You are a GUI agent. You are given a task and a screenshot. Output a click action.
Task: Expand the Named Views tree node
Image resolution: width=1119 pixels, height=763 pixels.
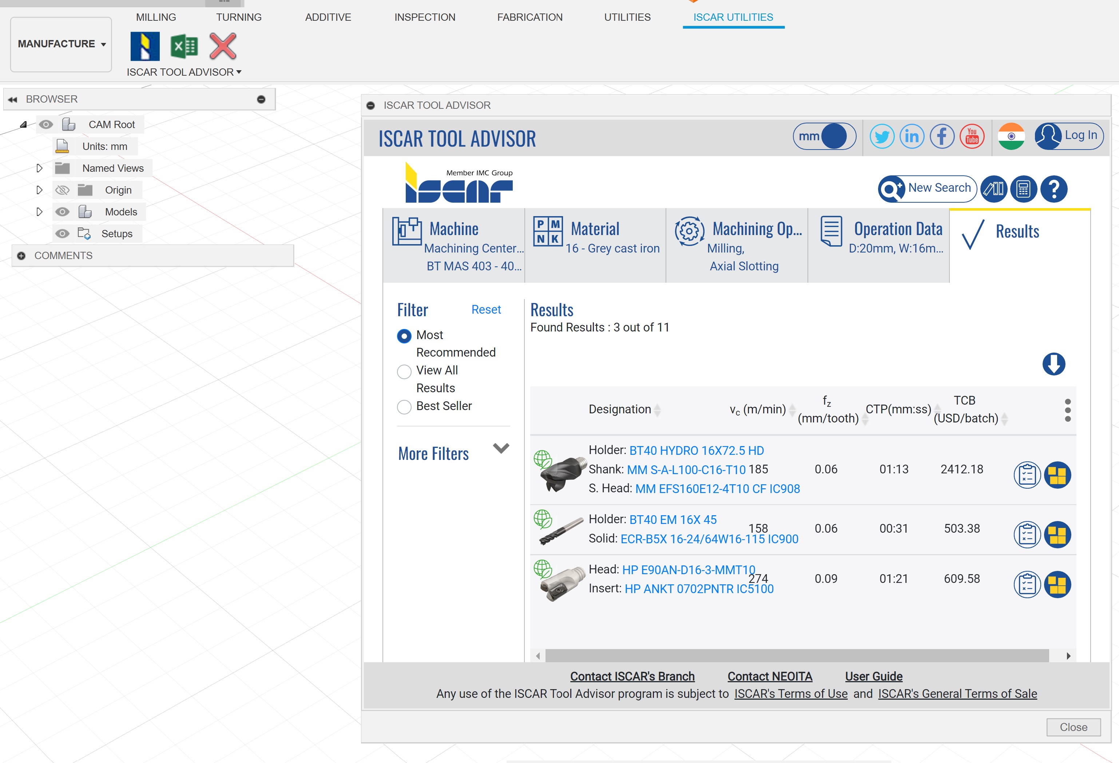click(x=39, y=168)
